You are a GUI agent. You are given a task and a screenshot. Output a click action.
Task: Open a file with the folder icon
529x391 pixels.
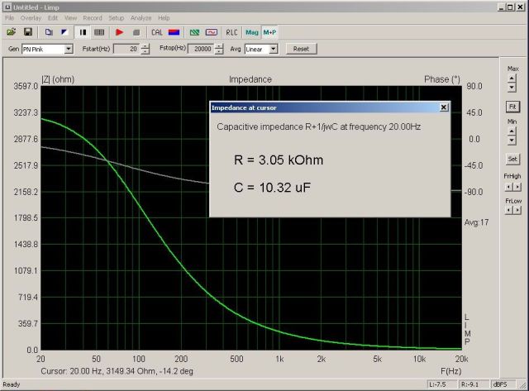(x=12, y=32)
